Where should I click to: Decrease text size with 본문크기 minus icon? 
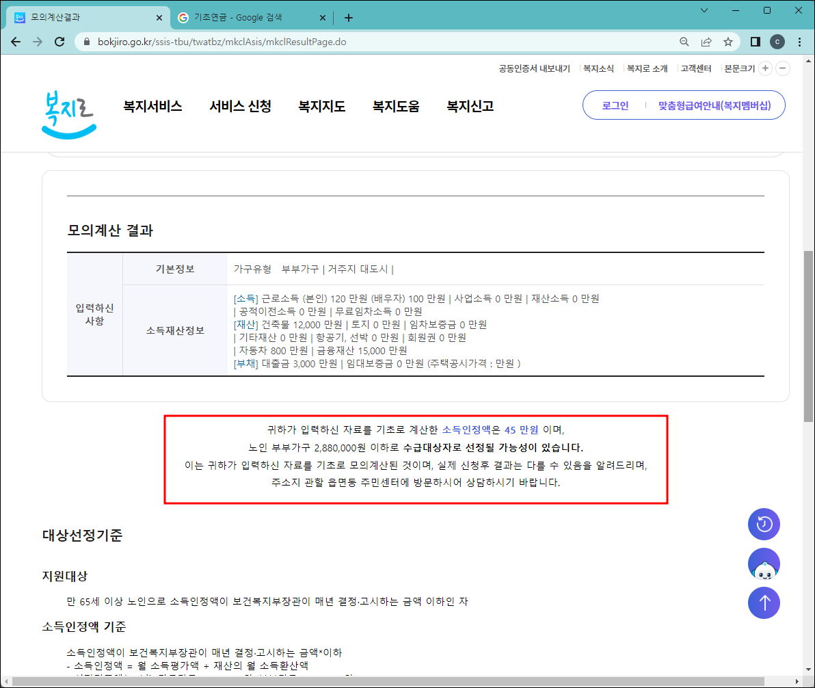click(x=783, y=68)
